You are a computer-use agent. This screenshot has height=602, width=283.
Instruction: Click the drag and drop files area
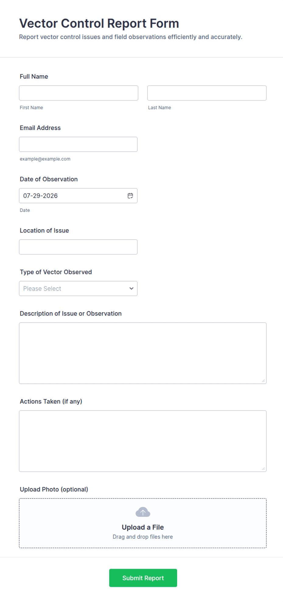(143, 523)
